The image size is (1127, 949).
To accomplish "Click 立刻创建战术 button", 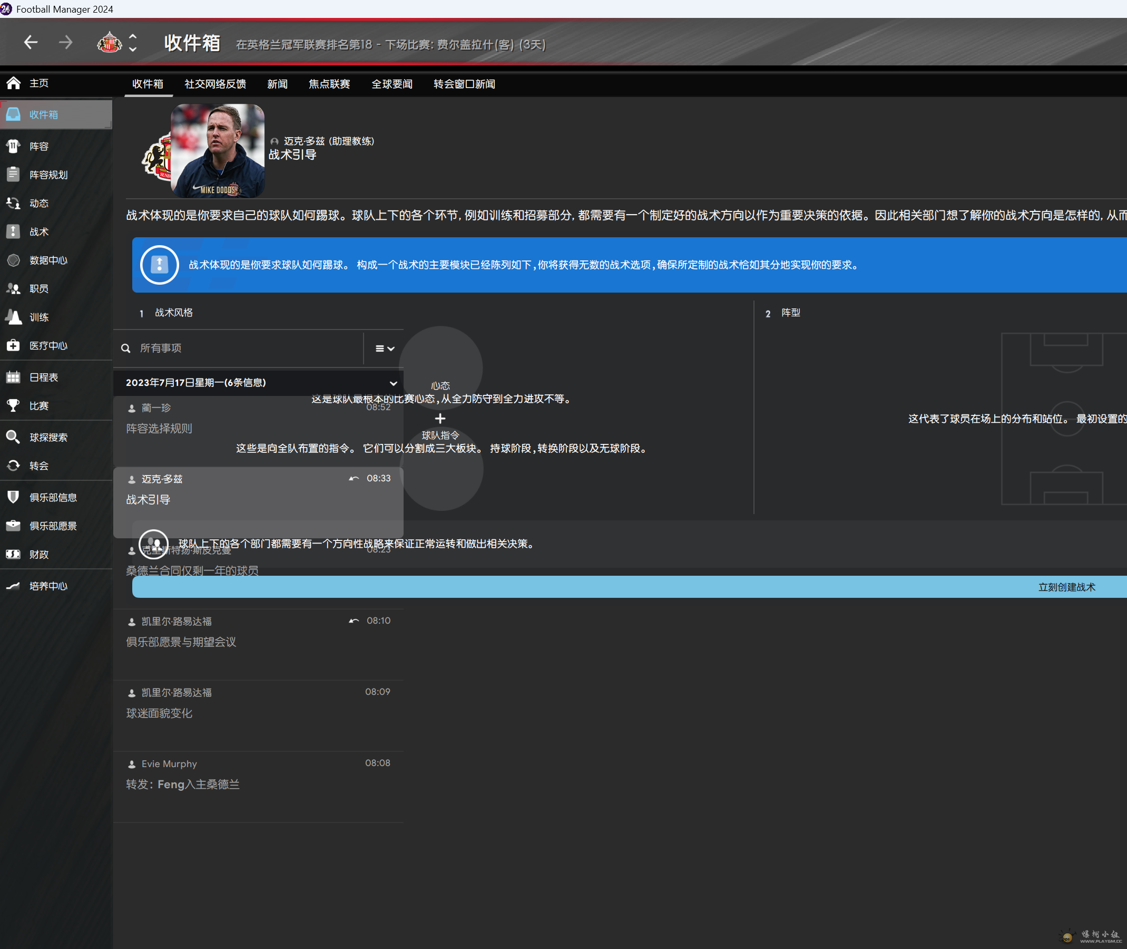I will pos(1067,587).
